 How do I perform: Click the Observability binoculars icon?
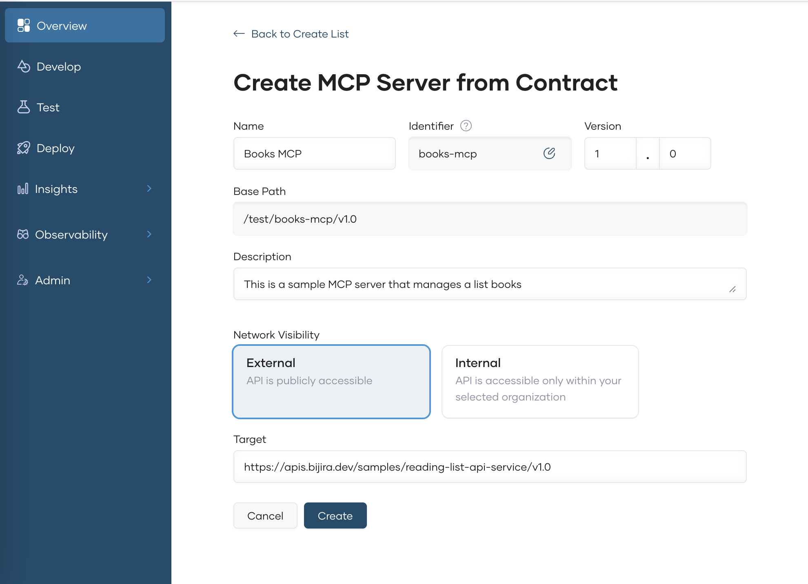click(x=23, y=234)
